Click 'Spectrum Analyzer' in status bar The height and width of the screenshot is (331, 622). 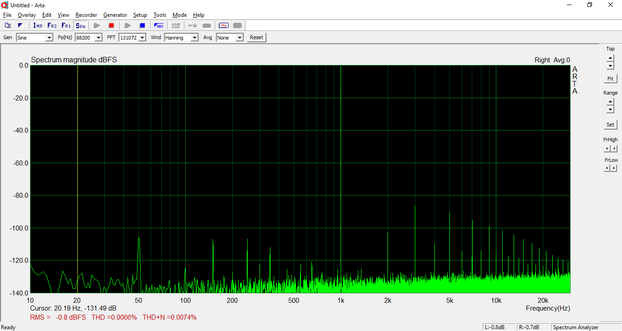pyautogui.click(x=576, y=327)
